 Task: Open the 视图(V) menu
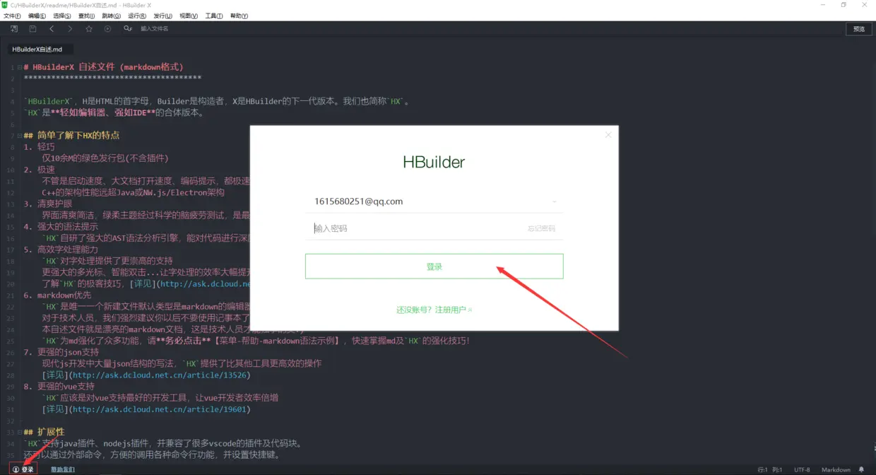pyautogui.click(x=189, y=16)
